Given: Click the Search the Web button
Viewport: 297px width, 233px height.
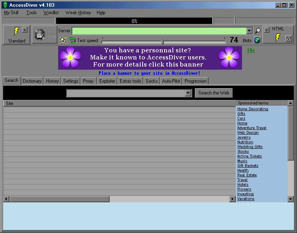Looking at the screenshot, I should [x=214, y=93].
